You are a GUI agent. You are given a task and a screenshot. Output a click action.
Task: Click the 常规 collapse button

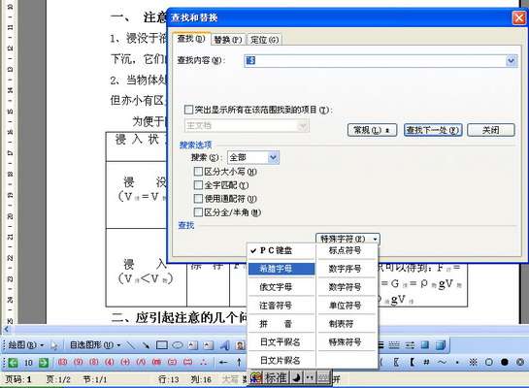pos(372,130)
